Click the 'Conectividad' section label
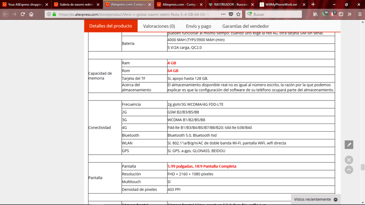 tap(99, 127)
